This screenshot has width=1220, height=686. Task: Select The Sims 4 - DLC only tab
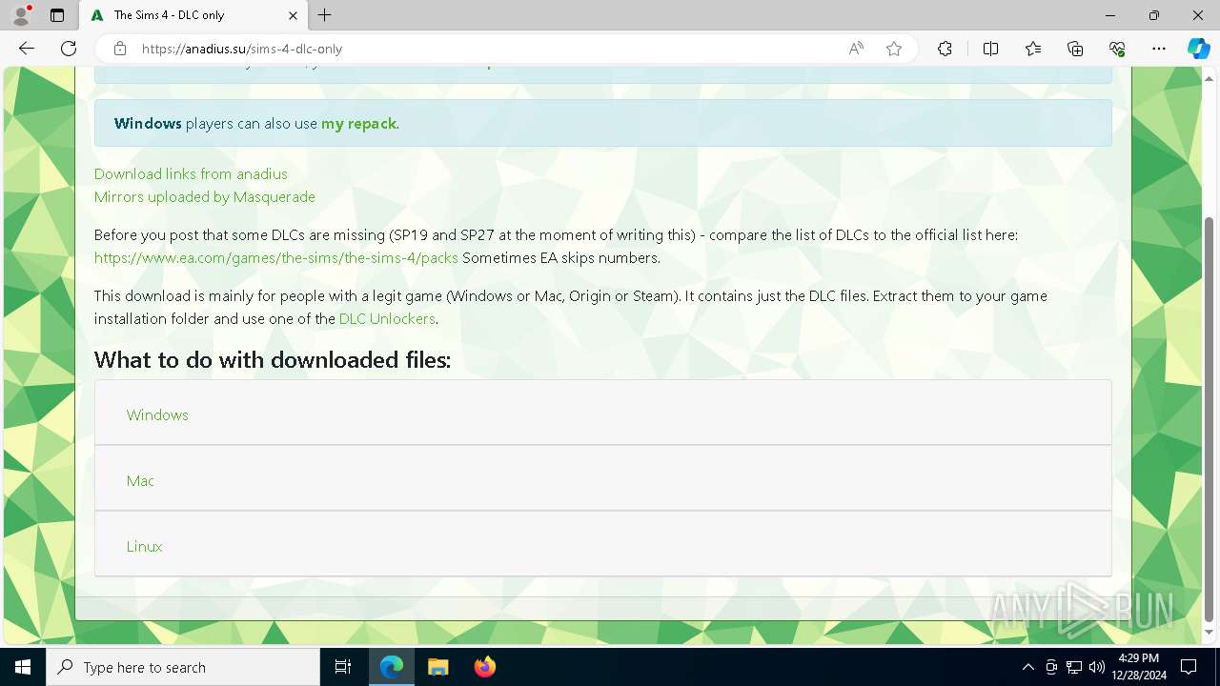point(193,15)
